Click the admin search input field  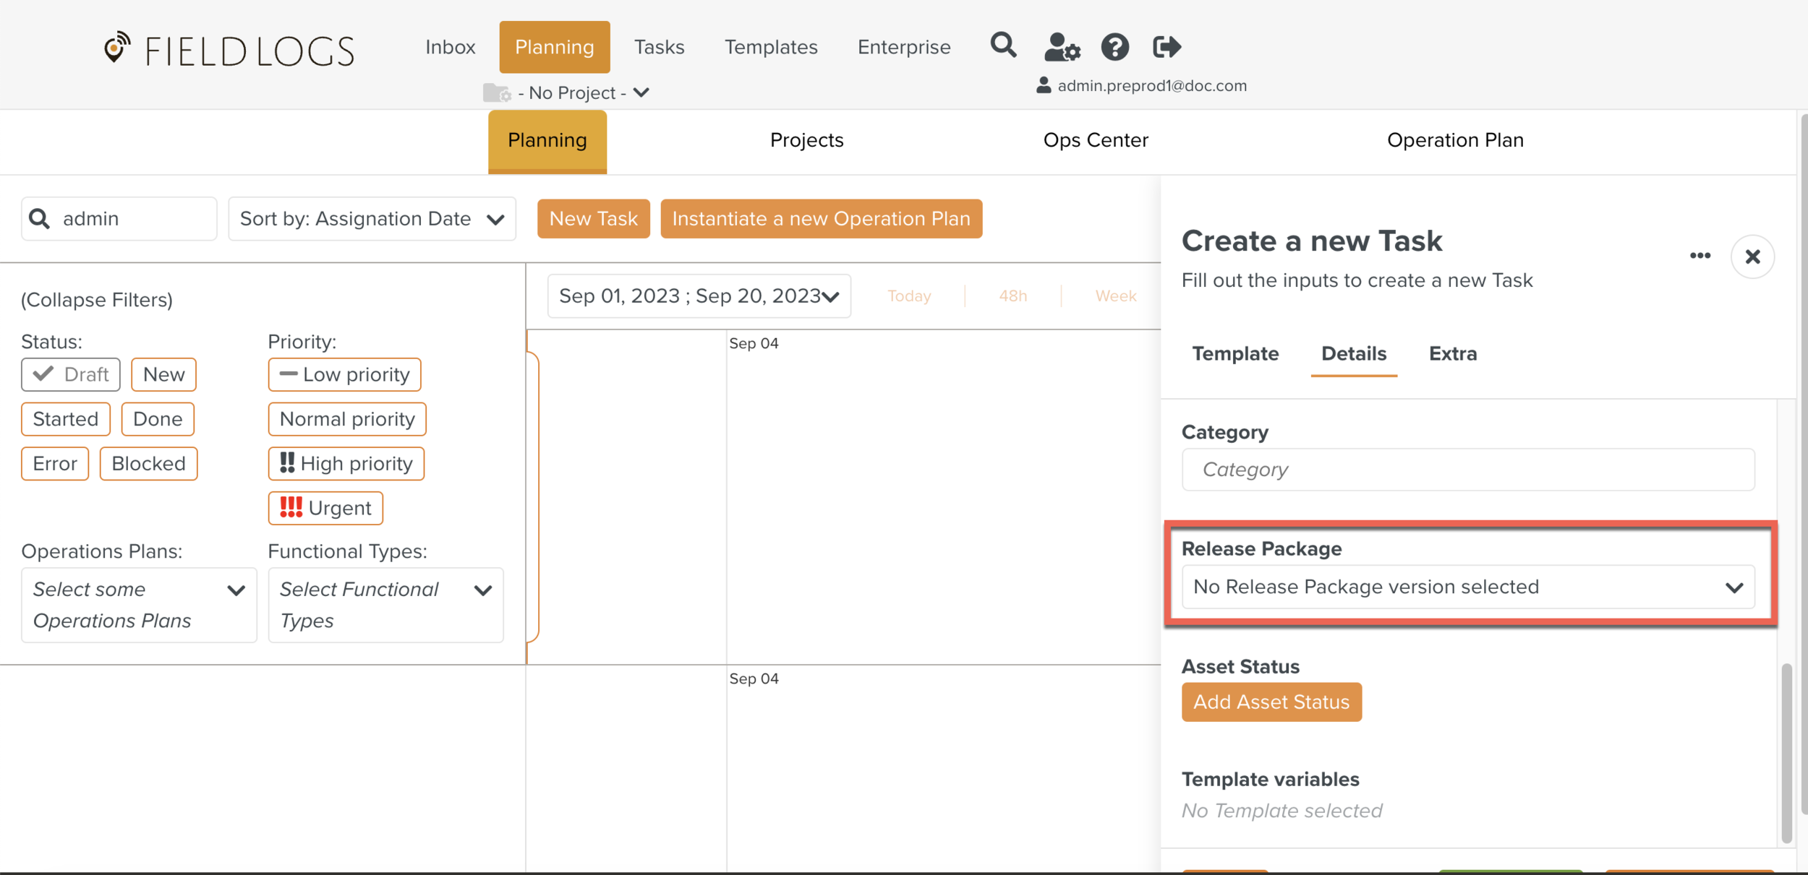(119, 218)
